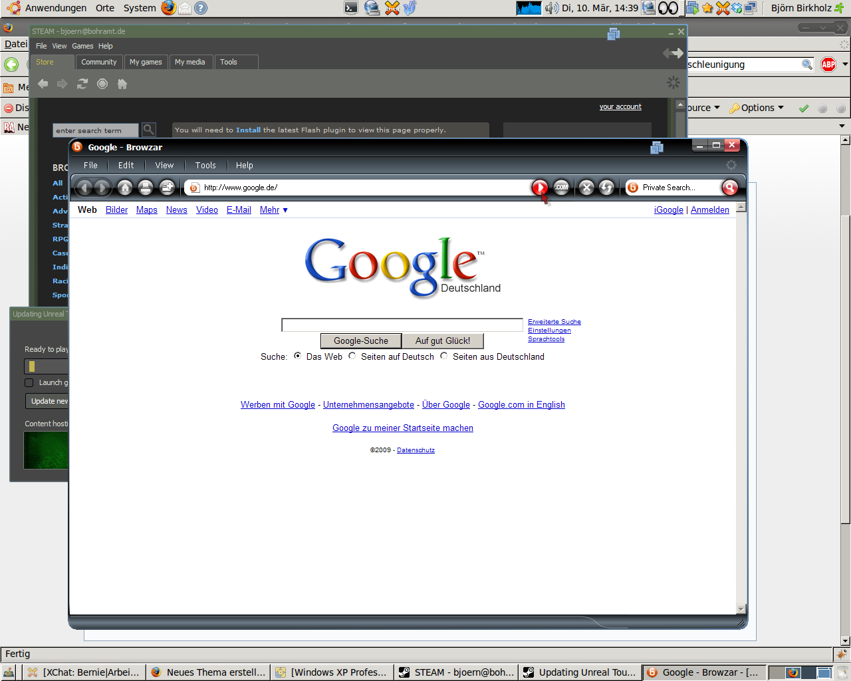
Task: Toggle Launch game checkbox in Updating window
Action: (29, 382)
